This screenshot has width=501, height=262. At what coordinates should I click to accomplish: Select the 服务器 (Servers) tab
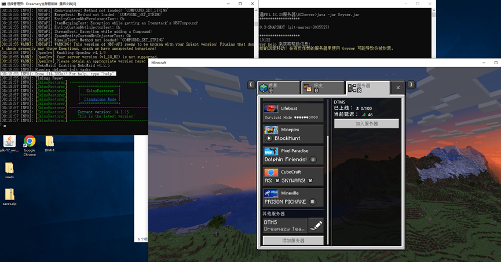tap(366, 88)
